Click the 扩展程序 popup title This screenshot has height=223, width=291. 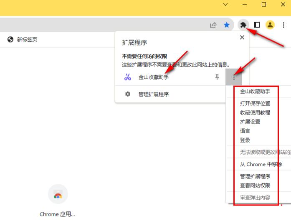pos(134,43)
